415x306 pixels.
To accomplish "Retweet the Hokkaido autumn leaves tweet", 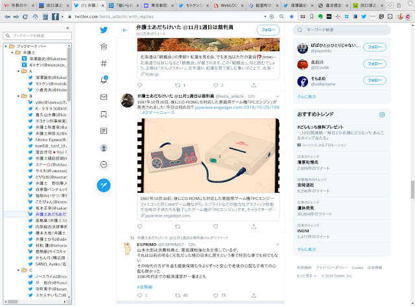I will [x=178, y=85].
